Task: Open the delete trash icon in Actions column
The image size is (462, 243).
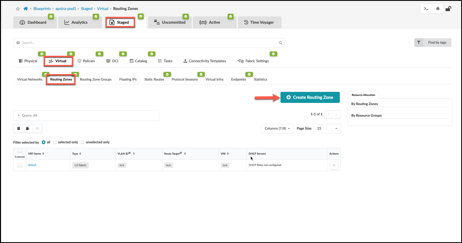Action: pos(334,165)
